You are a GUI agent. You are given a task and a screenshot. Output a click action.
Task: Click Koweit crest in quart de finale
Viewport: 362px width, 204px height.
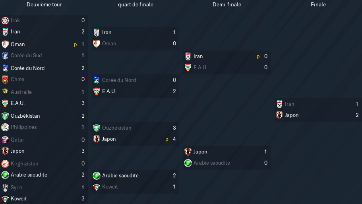click(97, 187)
